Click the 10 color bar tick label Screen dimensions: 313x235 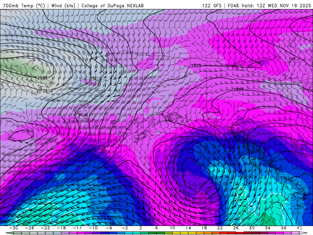tap(173, 228)
